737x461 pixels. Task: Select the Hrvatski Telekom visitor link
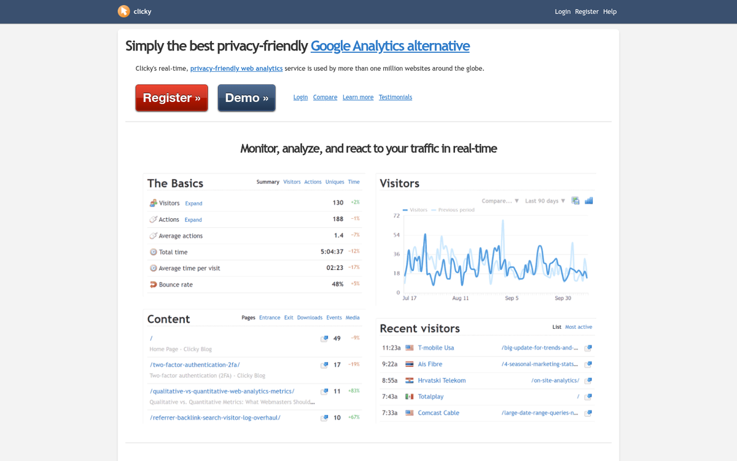click(x=442, y=380)
